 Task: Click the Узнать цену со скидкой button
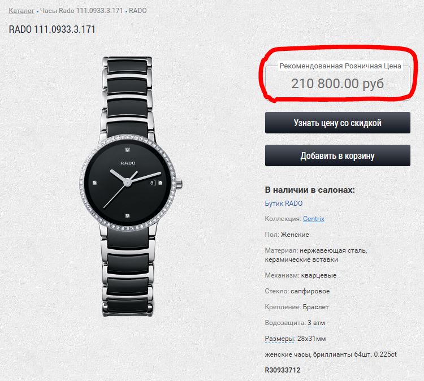[x=338, y=123]
